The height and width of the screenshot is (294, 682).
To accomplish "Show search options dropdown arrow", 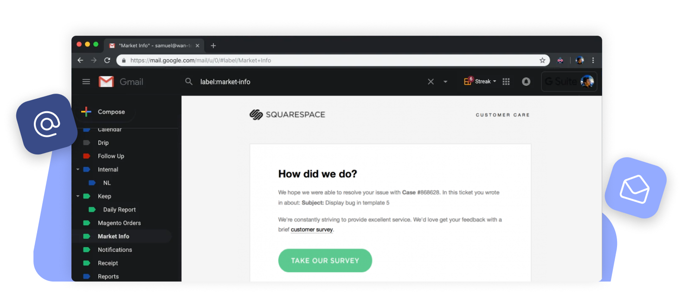I will tap(445, 82).
